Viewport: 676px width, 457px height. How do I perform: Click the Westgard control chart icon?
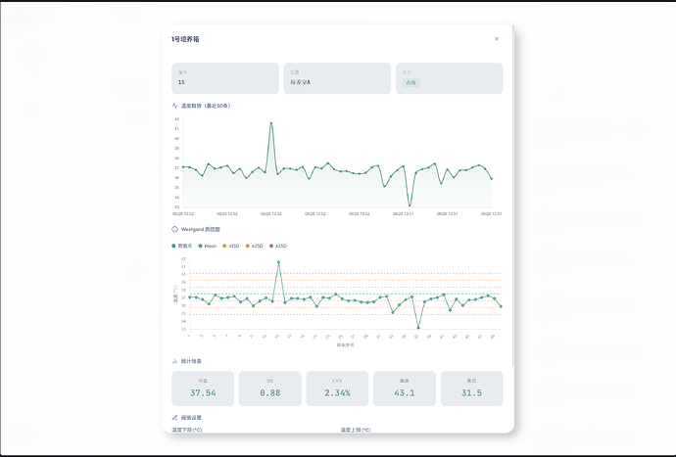[x=174, y=229]
